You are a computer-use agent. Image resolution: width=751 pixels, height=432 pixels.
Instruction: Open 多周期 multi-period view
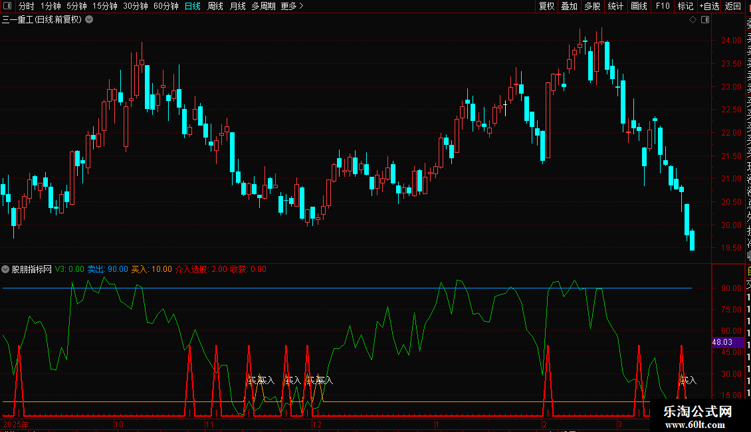pos(263,6)
